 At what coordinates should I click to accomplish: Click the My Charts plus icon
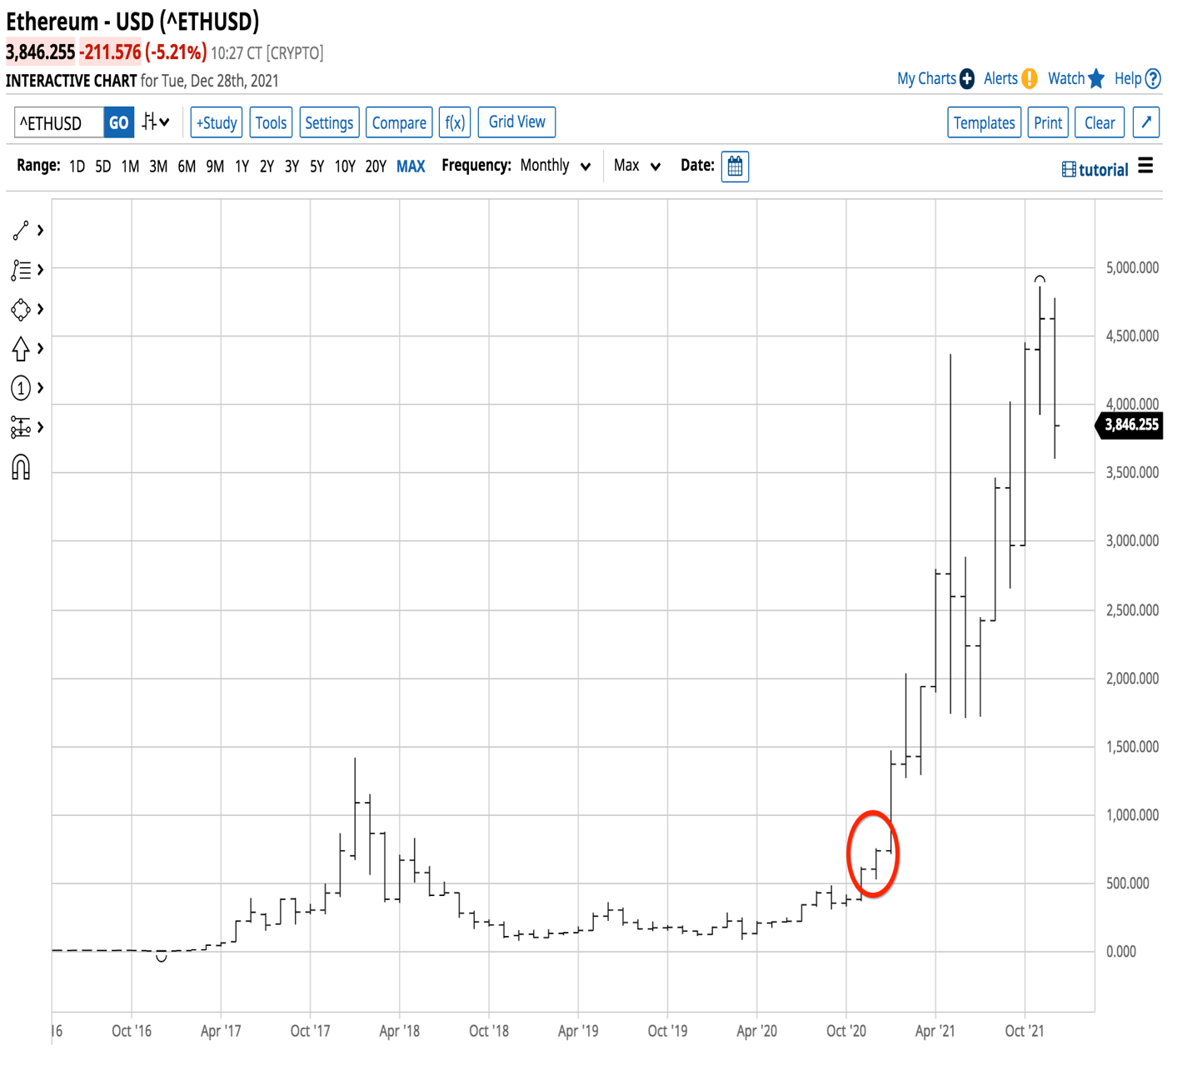[967, 79]
